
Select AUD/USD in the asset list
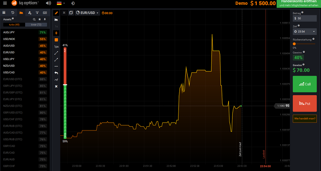[25, 46]
